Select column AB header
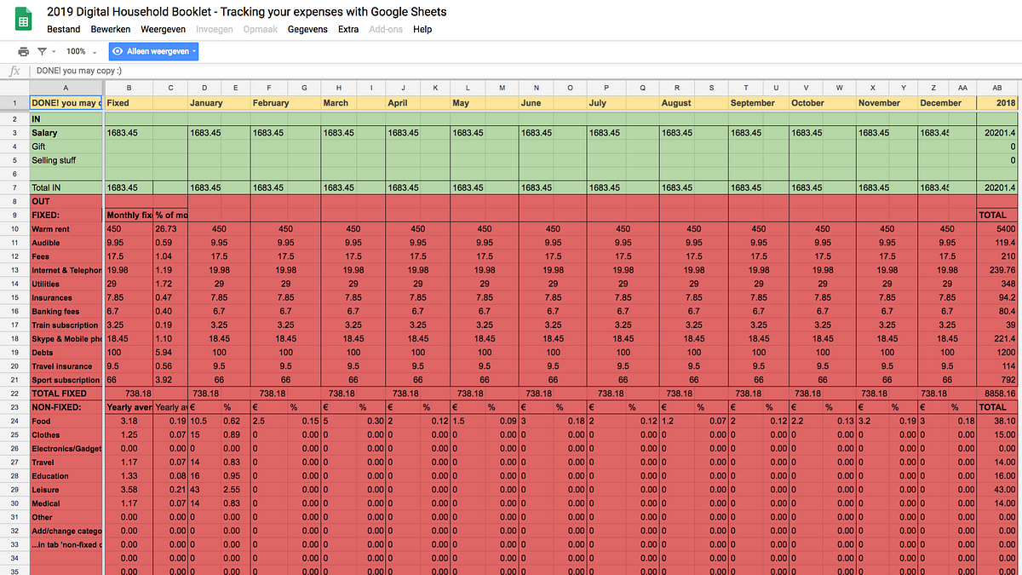The height and width of the screenshot is (575, 1022). tap(996, 88)
